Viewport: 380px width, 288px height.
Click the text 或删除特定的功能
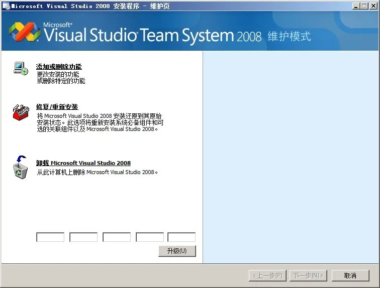[x=61, y=81]
